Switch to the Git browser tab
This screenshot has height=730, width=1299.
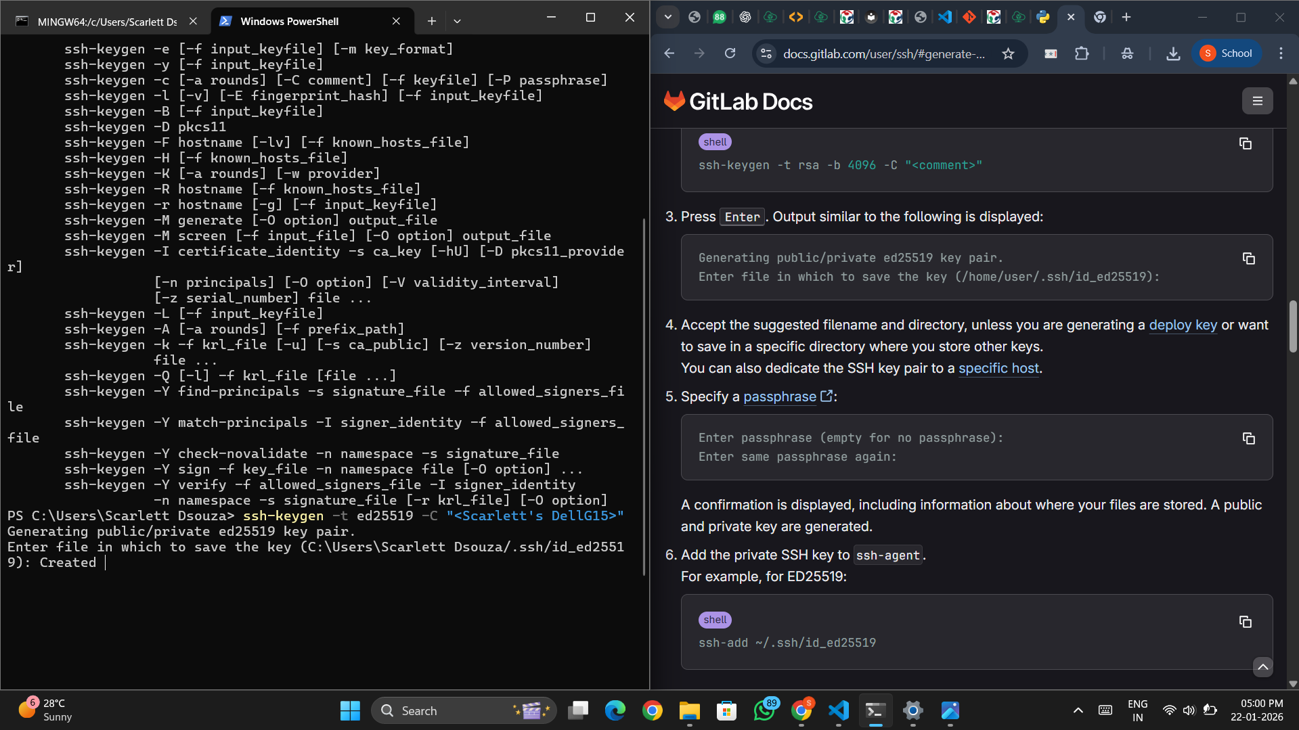969,17
